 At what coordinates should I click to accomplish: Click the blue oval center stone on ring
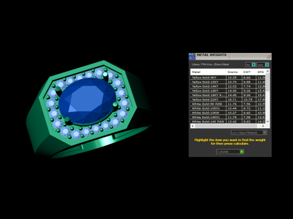tap(87, 102)
